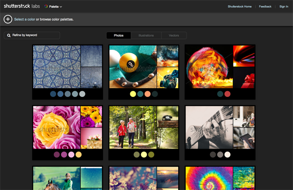Pick the light pink swatch under roses palette
The image size is (293, 190).
pos(71,154)
